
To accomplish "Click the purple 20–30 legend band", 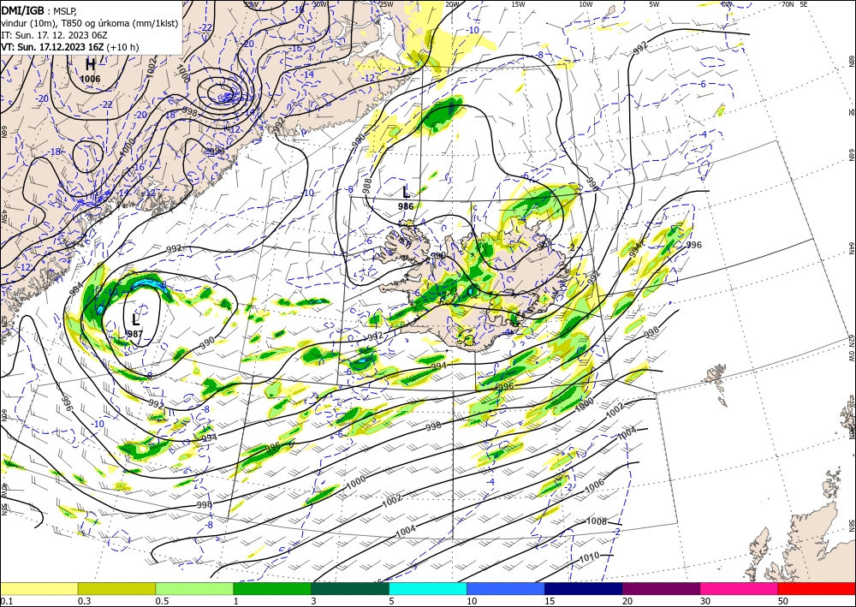I will pos(661,588).
